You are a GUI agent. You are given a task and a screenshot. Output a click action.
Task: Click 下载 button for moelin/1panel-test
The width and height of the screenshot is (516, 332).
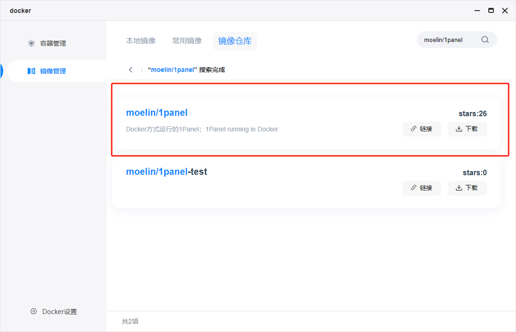point(467,188)
